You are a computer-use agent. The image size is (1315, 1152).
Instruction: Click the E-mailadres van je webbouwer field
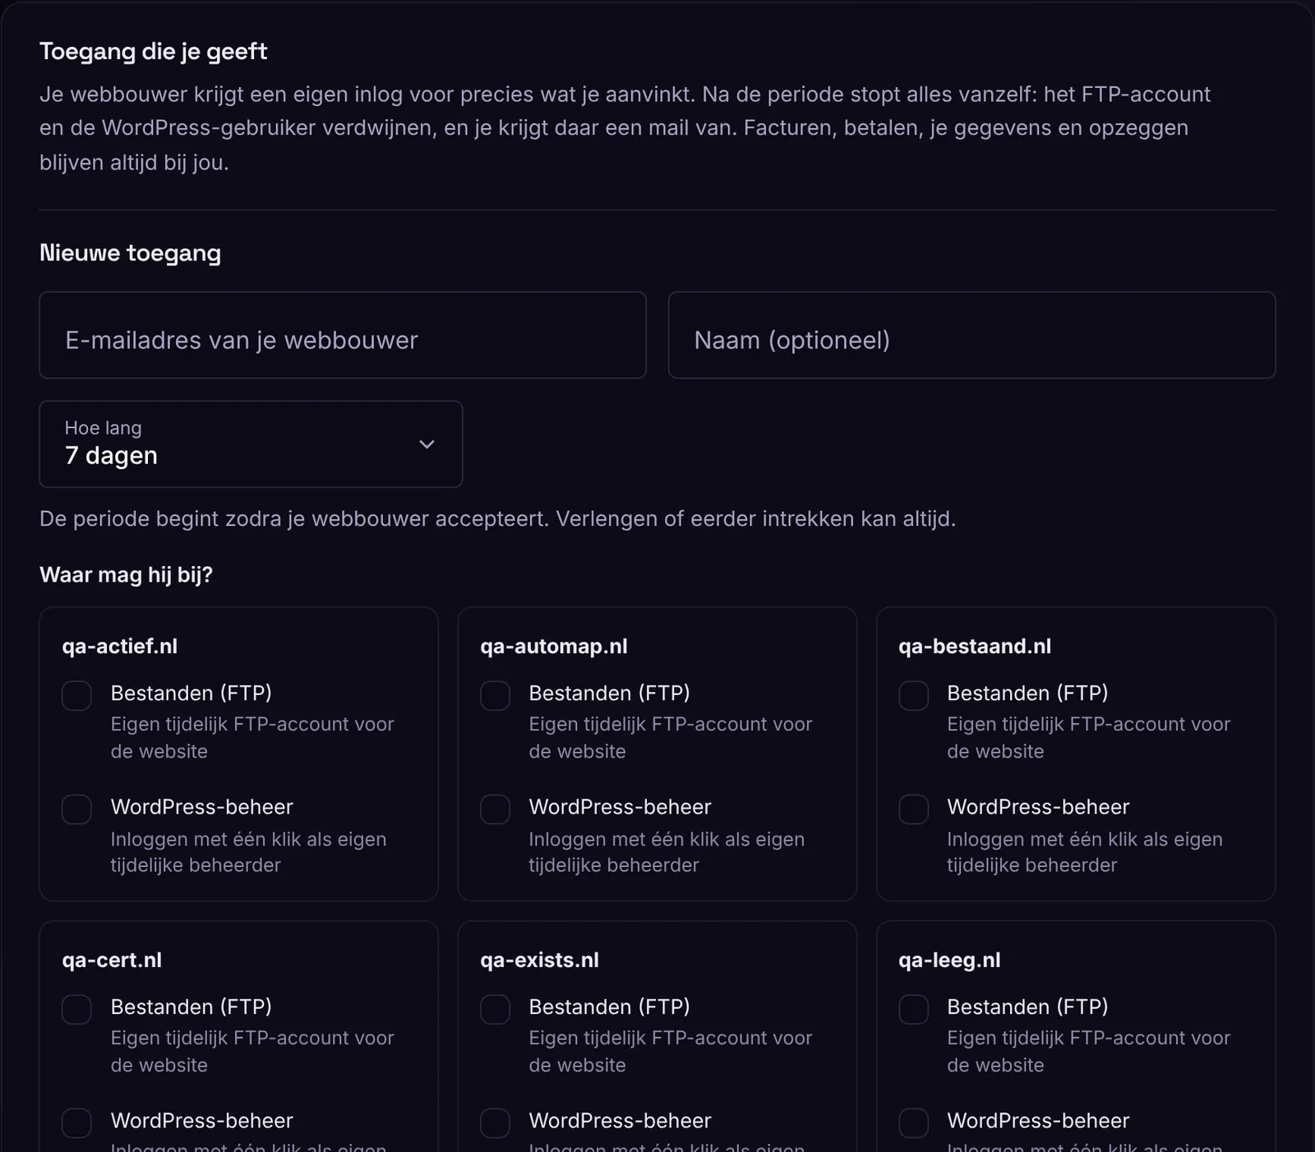tap(343, 335)
